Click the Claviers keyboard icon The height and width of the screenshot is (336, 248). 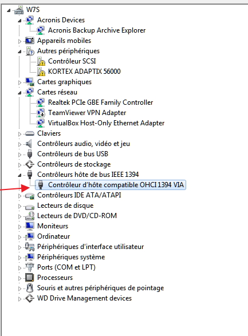coord(30,133)
